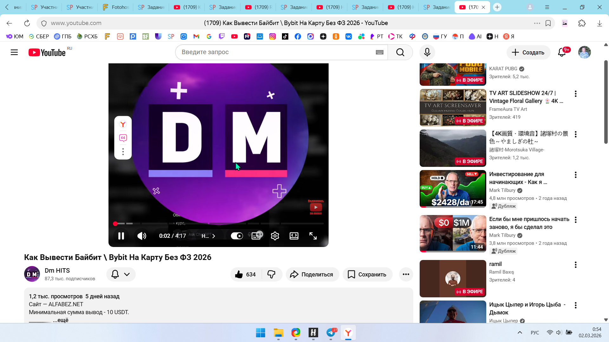Click the voice search microphone
The image size is (609, 342).
pyautogui.click(x=427, y=52)
